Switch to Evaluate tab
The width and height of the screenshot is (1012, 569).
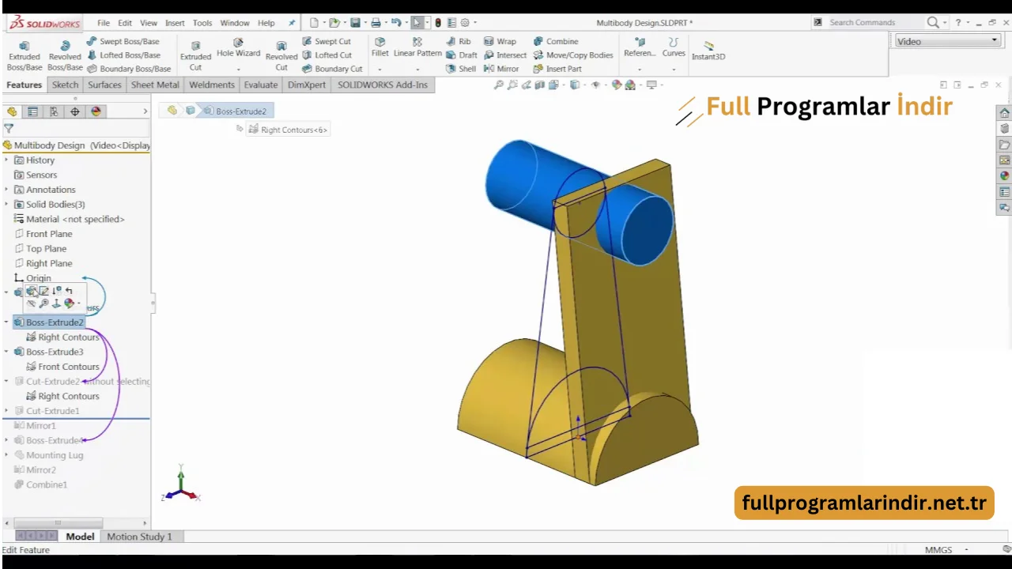[x=260, y=85]
